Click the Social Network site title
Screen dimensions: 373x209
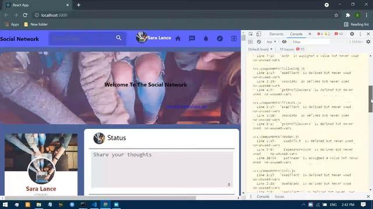[x=19, y=39]
